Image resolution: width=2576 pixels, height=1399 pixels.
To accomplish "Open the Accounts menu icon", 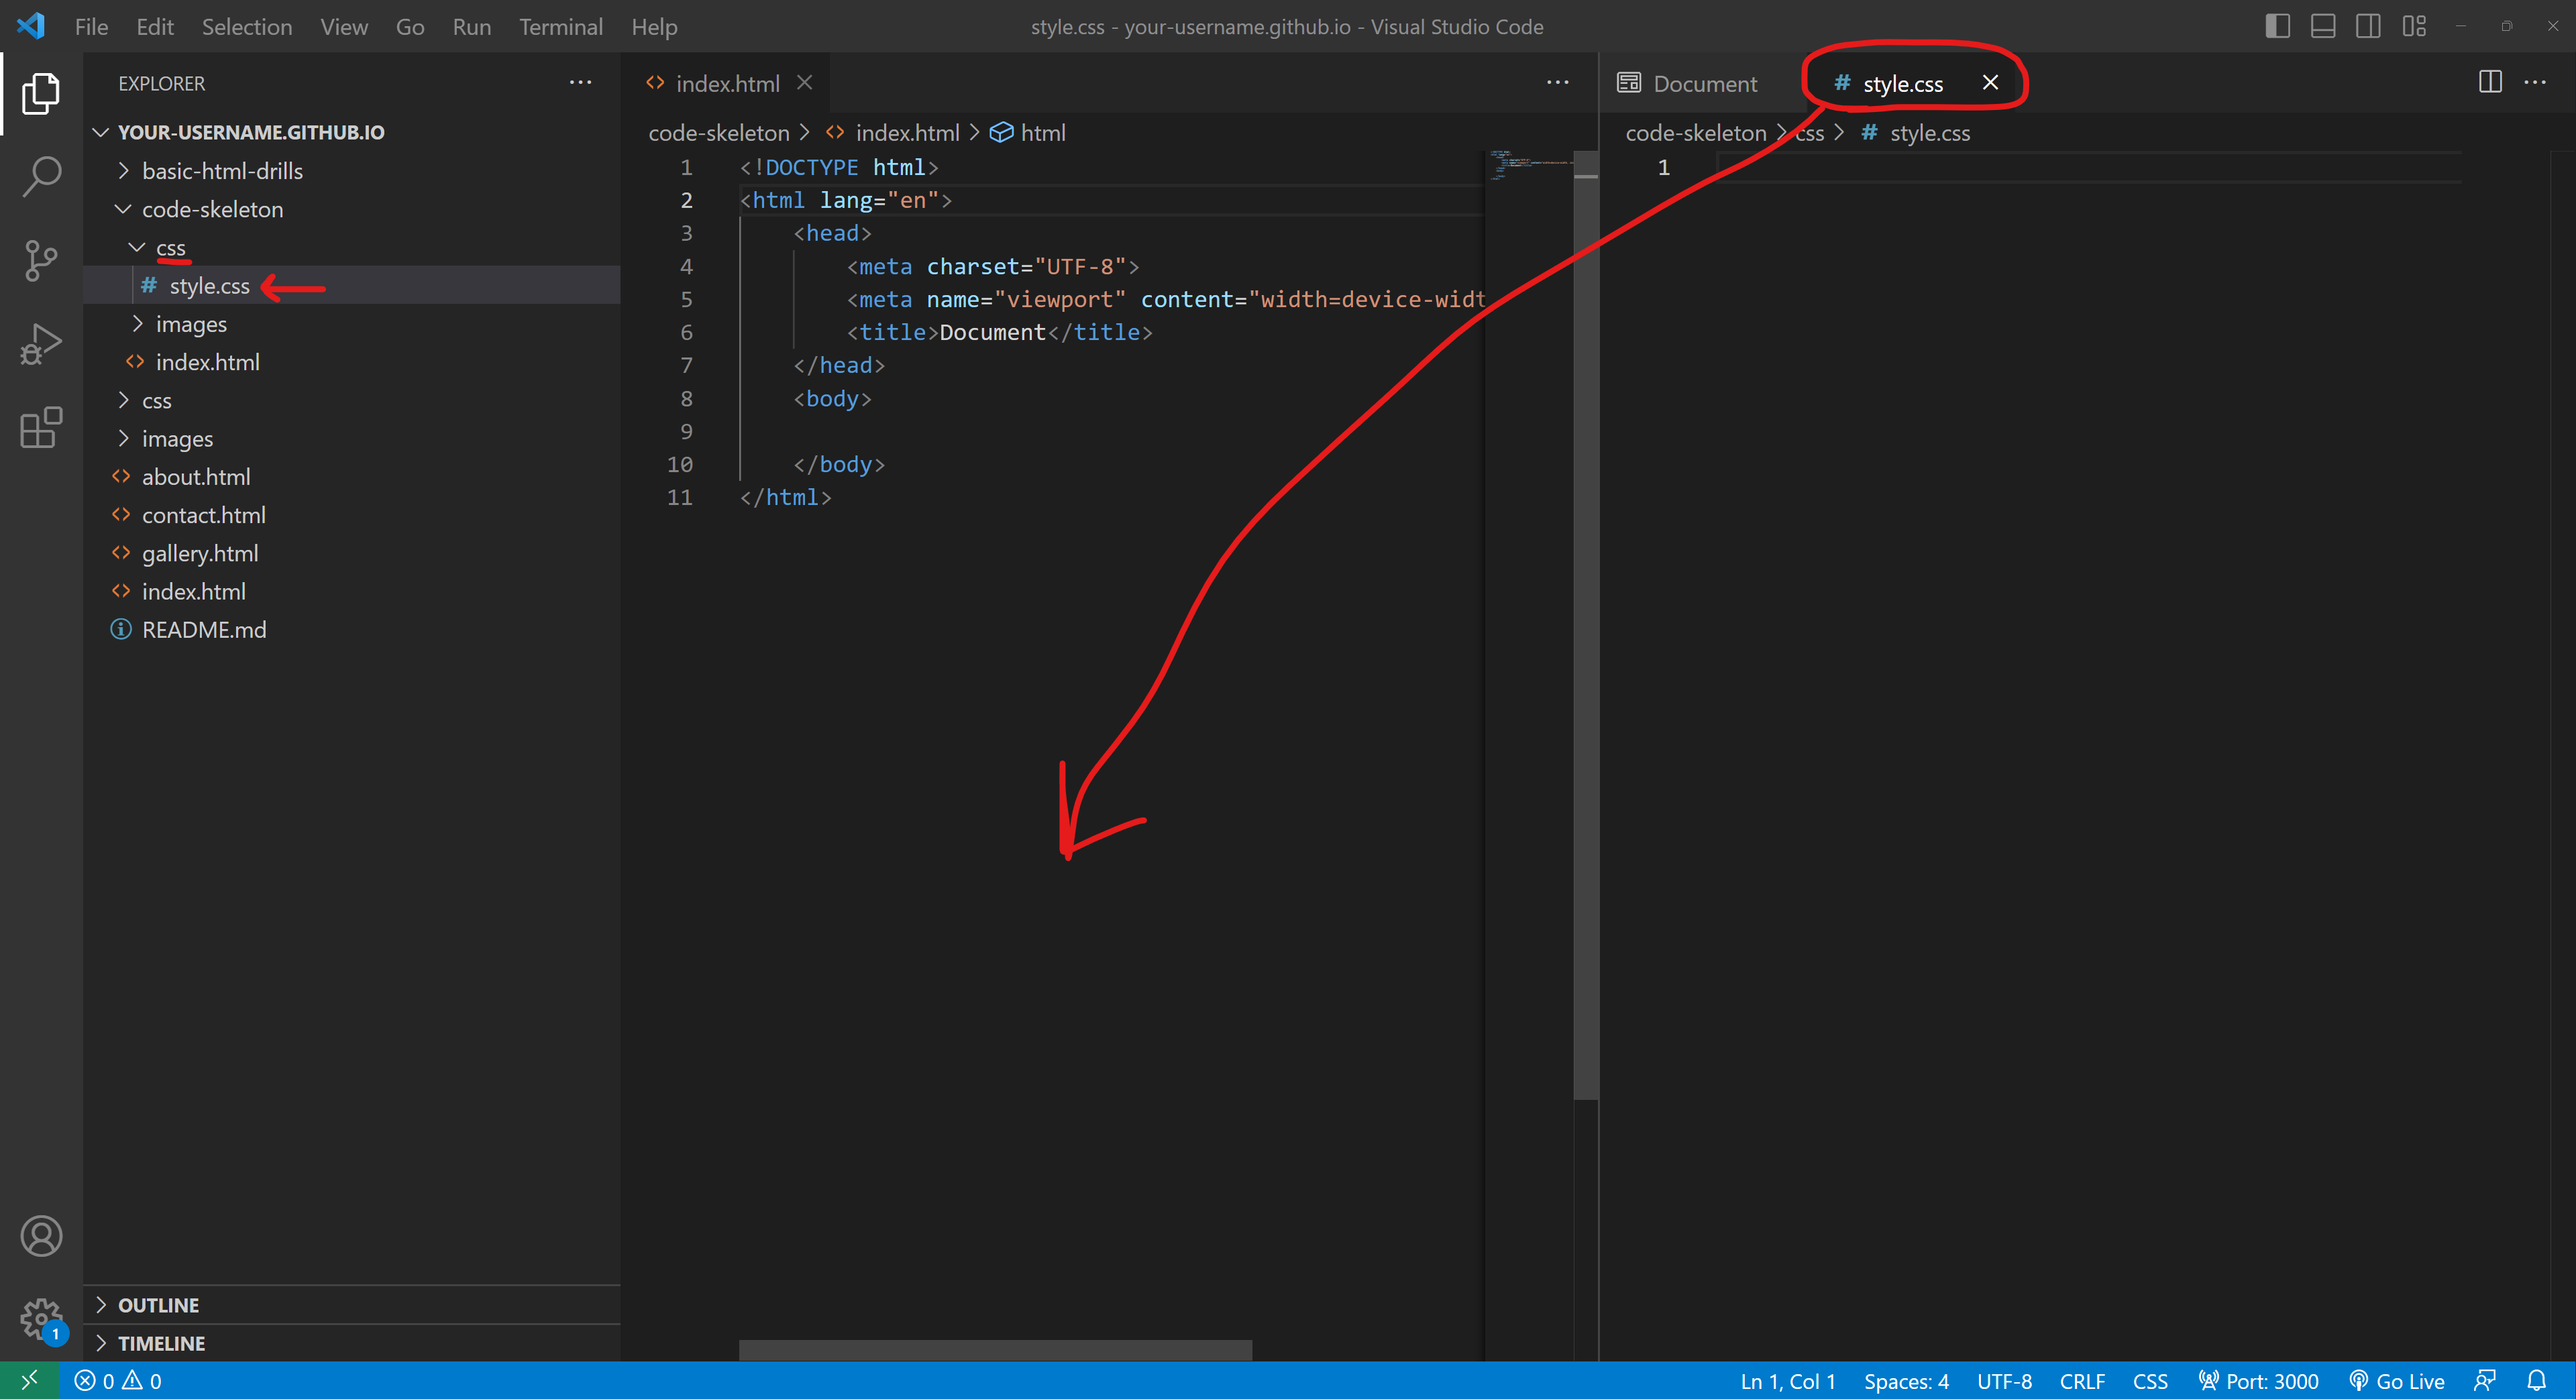I will point(41,1236).
